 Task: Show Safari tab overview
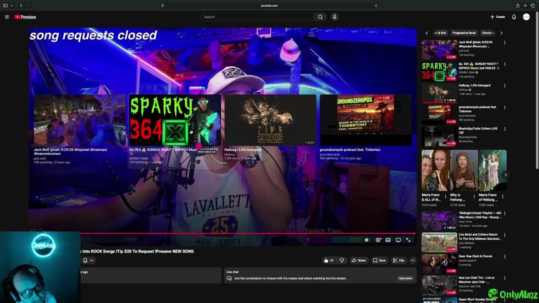[x=533, y=5]
